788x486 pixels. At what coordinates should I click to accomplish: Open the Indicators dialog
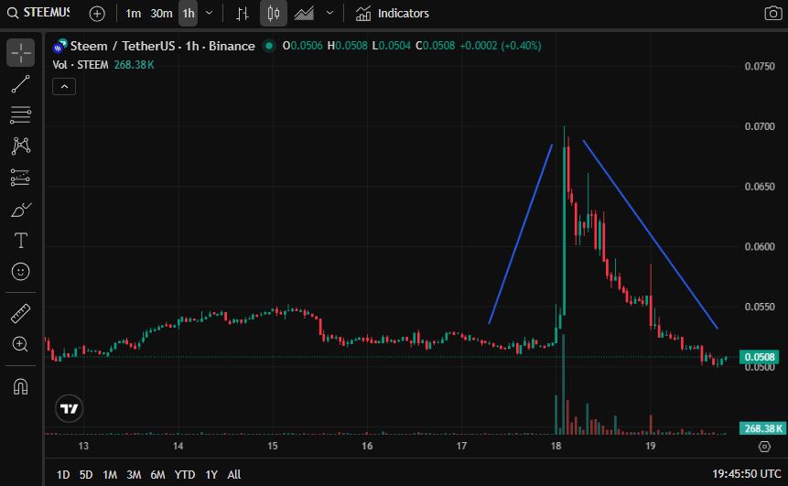(x=393, y=14)
